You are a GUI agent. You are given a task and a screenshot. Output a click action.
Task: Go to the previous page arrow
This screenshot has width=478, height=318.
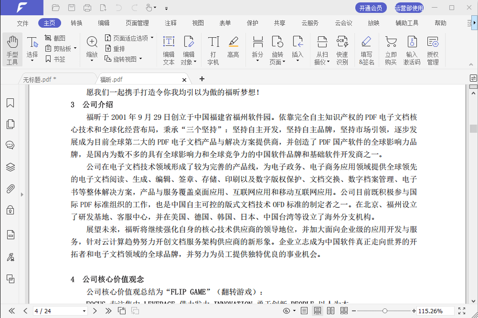point(25,311)
